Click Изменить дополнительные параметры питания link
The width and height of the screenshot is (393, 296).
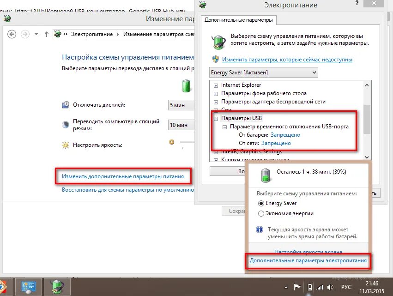[x=123, y=176]
